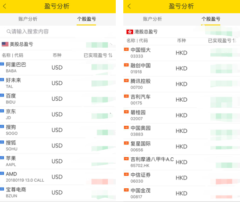Click the US flag icon beside 美股总盈亏
The height and width of the screenshot is (202, 240).
pos(5,44)
